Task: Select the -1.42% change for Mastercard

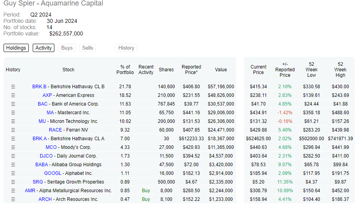Action: point(285,113)
